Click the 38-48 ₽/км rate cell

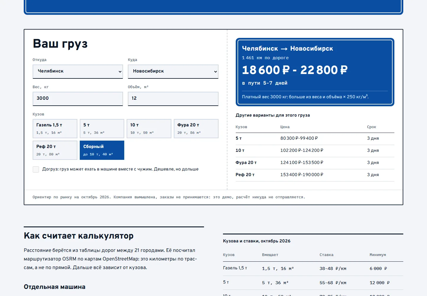(x=333, y=269)
